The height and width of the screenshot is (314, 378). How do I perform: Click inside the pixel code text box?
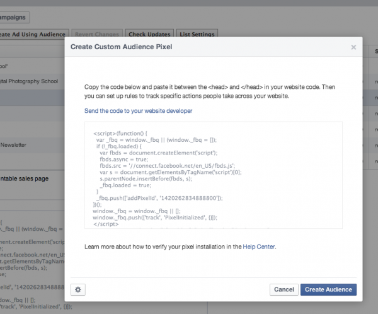[214, 175]
